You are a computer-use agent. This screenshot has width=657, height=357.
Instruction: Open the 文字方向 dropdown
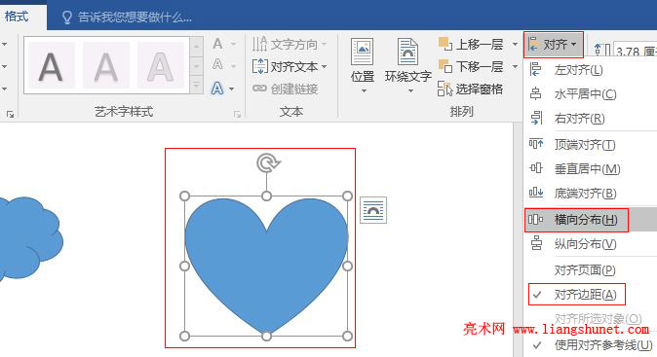pos(290,44)
